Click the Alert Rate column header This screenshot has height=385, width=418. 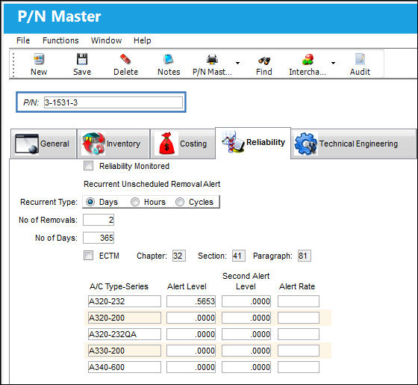click(x=297, y=286)
